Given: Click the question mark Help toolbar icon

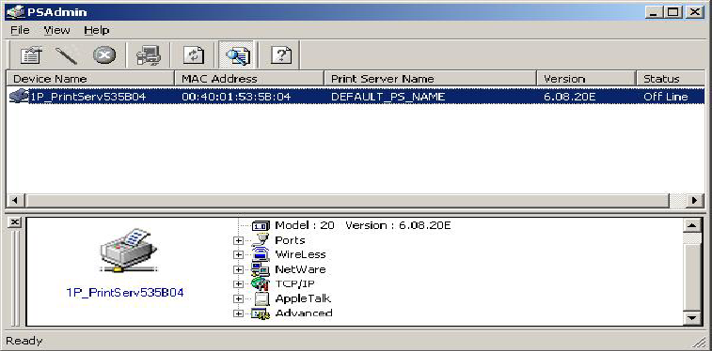Looking at the screenshot, I should tap(281, 55).
